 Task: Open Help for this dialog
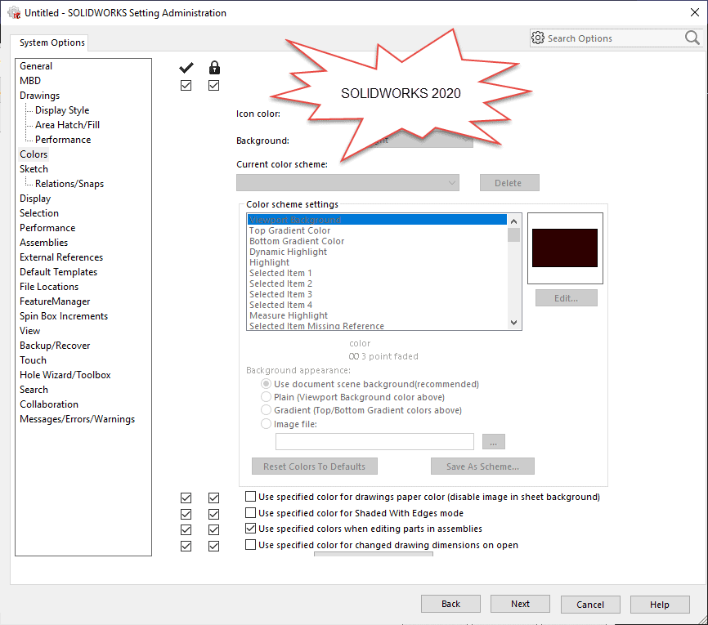coord(660,605)
